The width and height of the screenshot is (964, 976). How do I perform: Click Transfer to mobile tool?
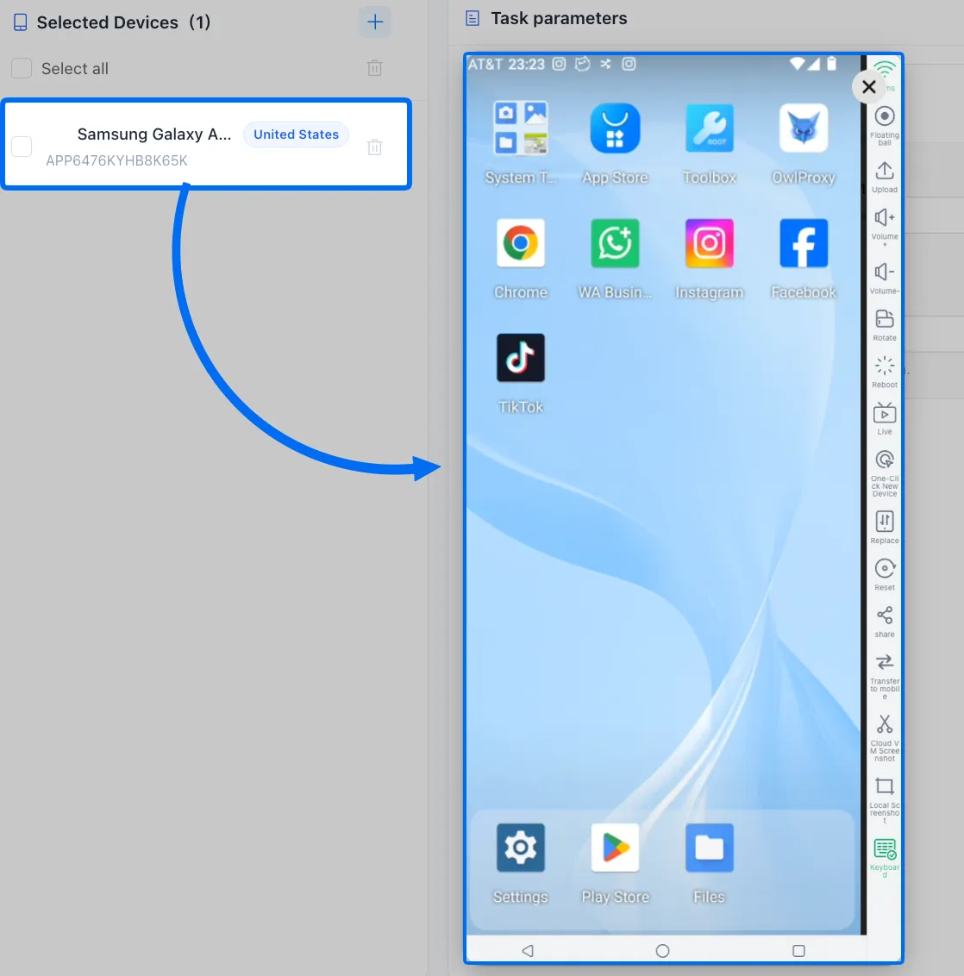[885, 676]
